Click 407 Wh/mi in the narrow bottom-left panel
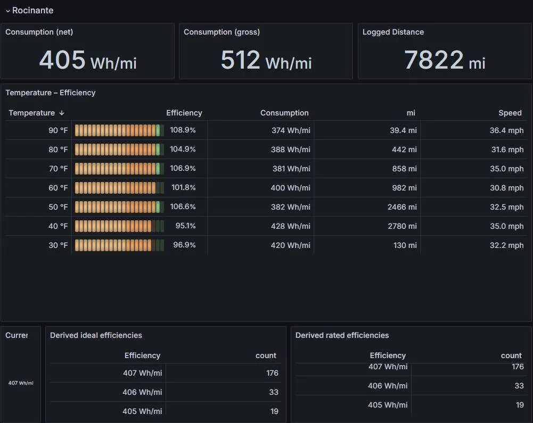 (21, 383)
